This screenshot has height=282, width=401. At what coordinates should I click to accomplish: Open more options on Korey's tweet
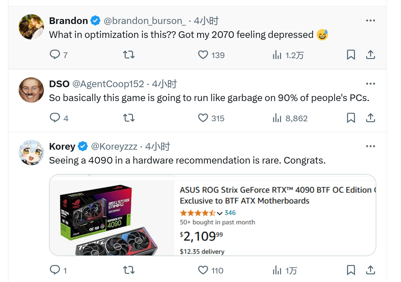(x=370, y=147)
